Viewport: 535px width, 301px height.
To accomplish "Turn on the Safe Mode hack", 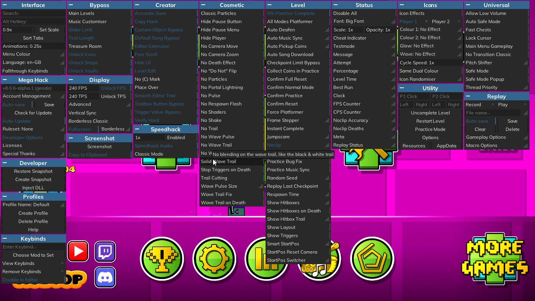I will pos(477,71).
